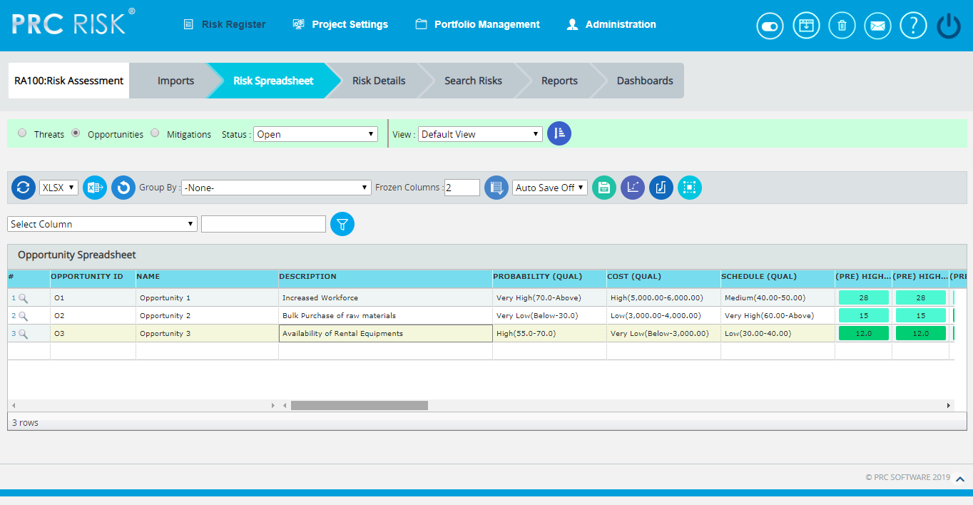Click the cyan select-all frame icon
The image size is (973, 505).
(690, 188)
